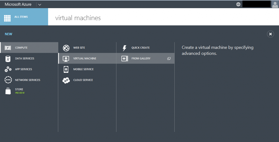Click the Mobile Service phone icon
Viewport: 279px width, 142px height.
coord(66,69)
